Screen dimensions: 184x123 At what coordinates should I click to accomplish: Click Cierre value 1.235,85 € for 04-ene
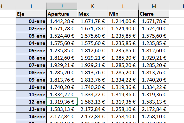pyautogui.click(x=154, y=43)
